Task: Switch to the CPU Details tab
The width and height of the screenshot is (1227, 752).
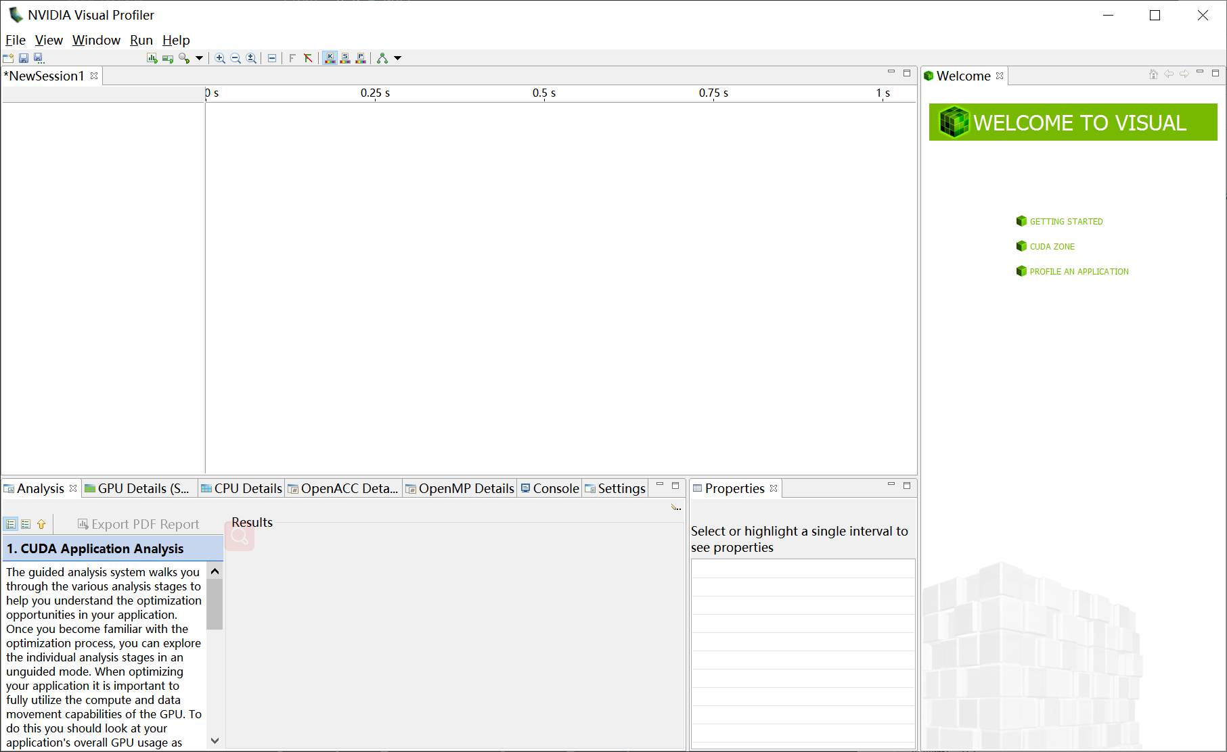Action: [x=242, y=488]
